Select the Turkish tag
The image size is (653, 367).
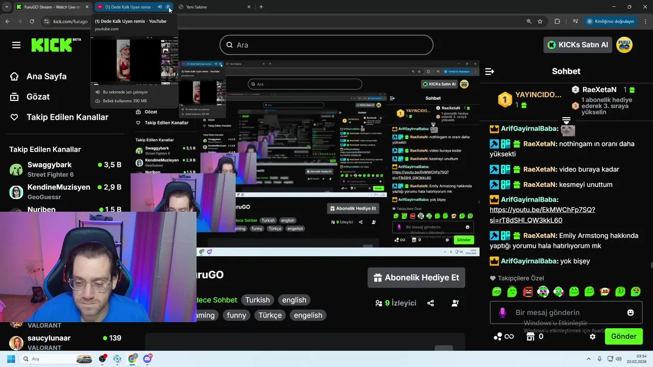258,300
